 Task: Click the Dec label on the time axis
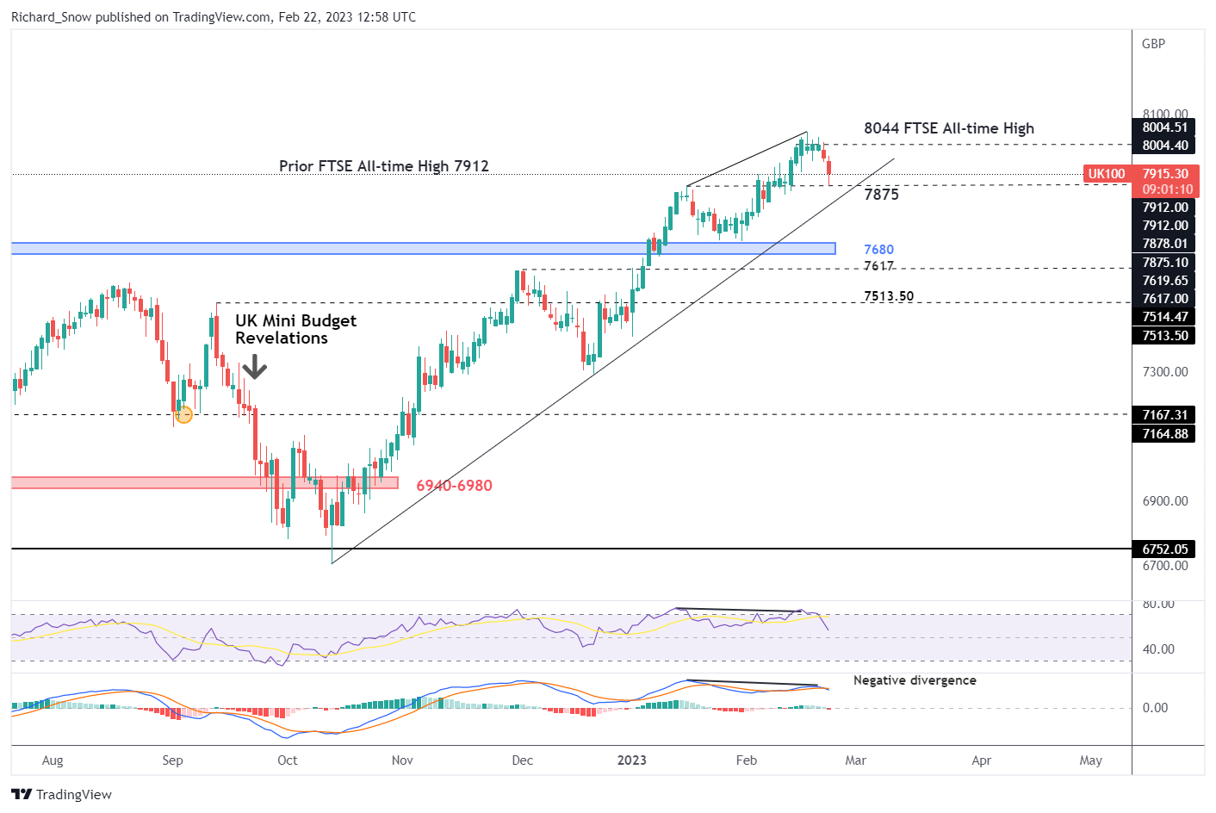click(x=522, y=760)
